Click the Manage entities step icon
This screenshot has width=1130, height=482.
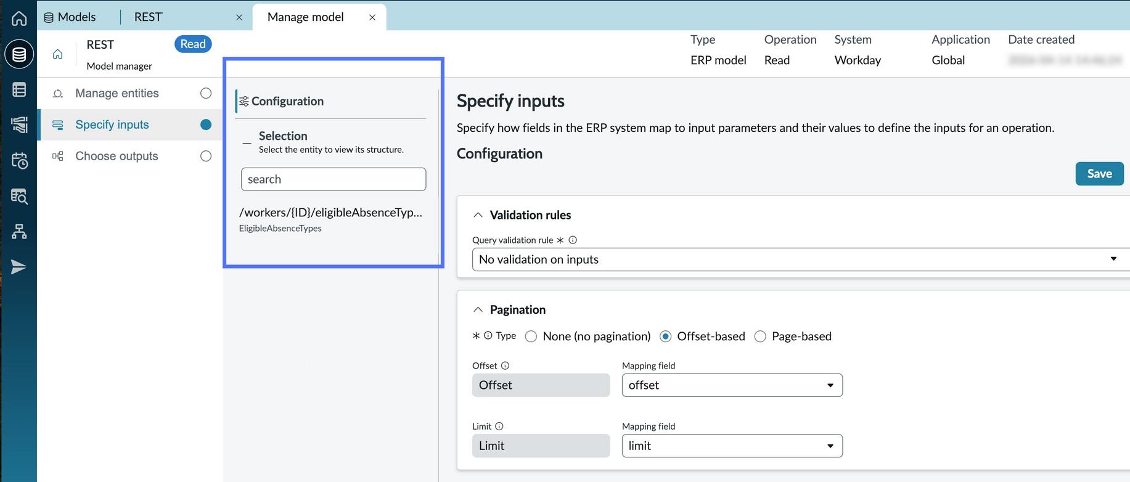click(58, 94)
